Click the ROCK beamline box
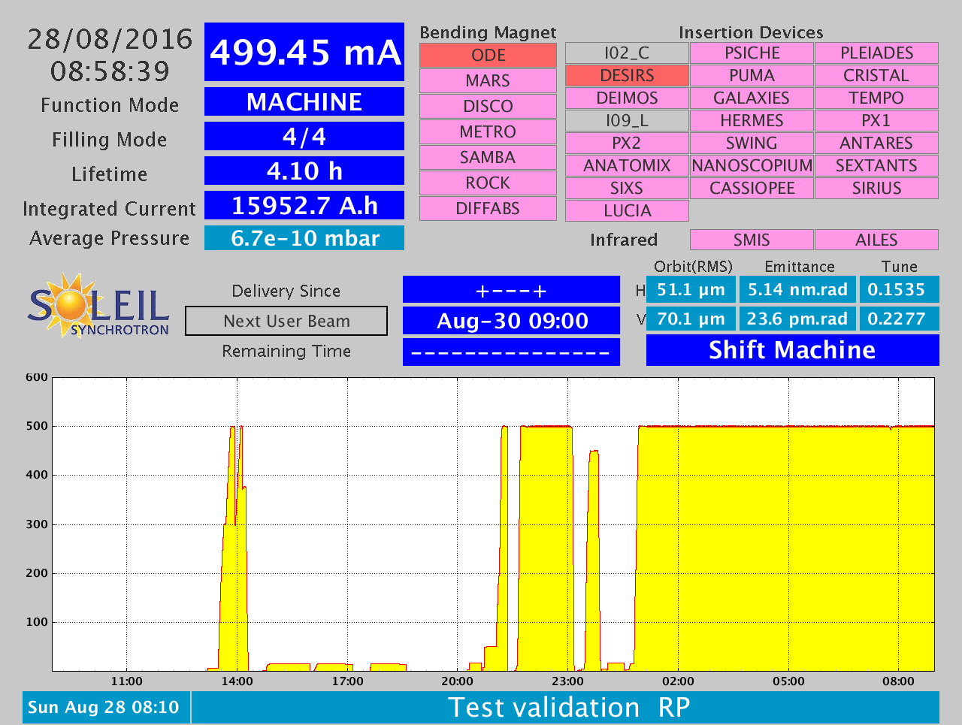 pos(488,183)
